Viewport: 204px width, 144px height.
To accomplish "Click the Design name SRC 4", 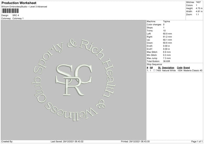I will pyautogui.click(x=16, y=15).
